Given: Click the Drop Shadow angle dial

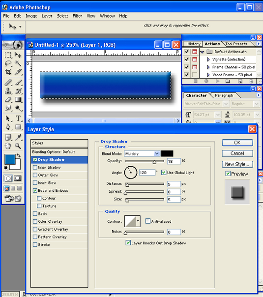Looking at the screenshot, I should (x=130, y=173).
